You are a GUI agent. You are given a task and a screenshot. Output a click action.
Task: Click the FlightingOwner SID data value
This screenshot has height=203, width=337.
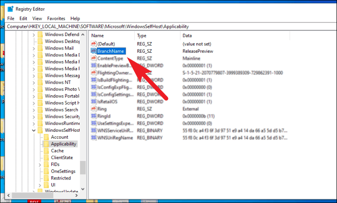point(232,73)
